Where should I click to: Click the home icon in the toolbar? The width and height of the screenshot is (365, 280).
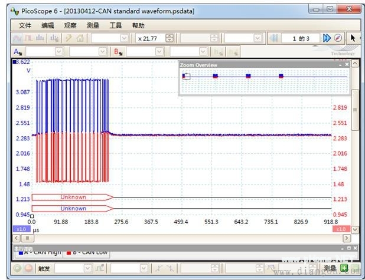point(80,38)
